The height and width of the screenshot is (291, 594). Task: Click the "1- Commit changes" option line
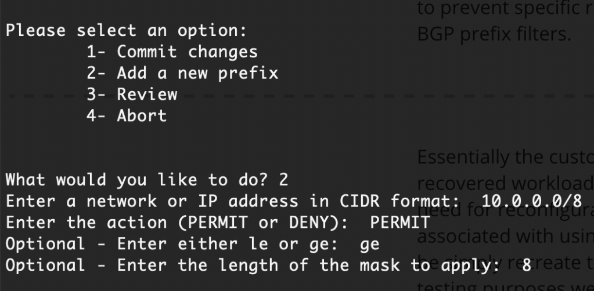pos(172,52)
